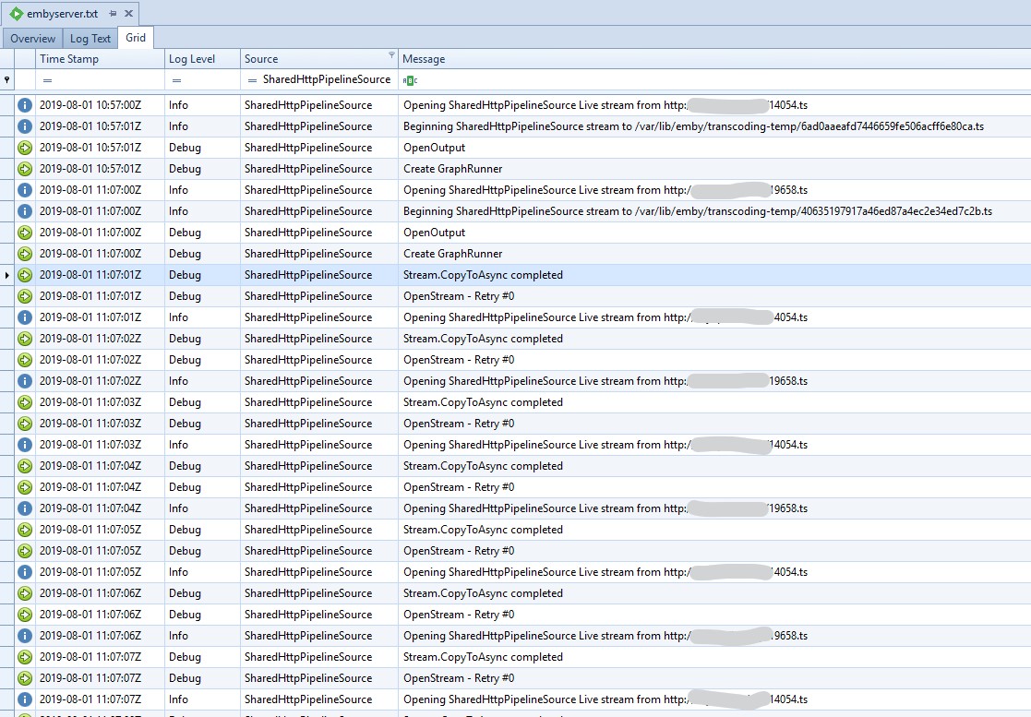Click the Debug icon on the first Create GraphRunner row
This screenshot has width=1031, height=717.
pyautogui.click(x=25, y=169)
